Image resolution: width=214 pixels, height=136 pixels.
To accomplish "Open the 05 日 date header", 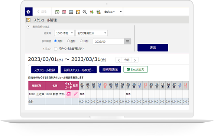I will click(105, 86).
